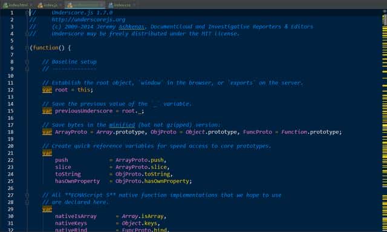The image size is (387, 232).
Task: Click the 'Establish the root object' comment
Action: pyautogui.click(x=172, y=83)
